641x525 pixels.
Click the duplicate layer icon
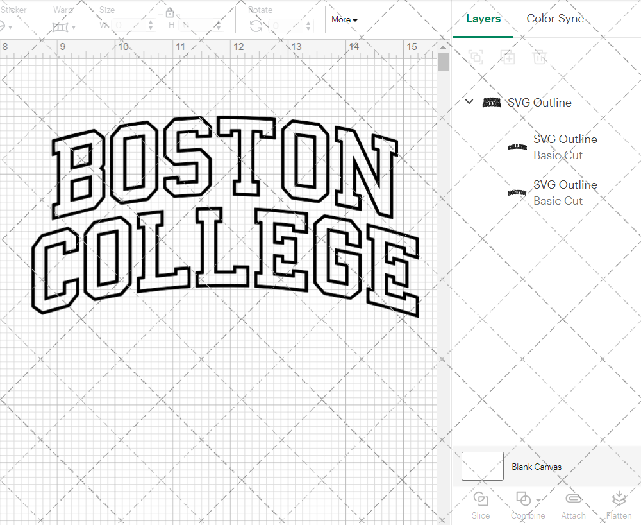tap(508, 57)
